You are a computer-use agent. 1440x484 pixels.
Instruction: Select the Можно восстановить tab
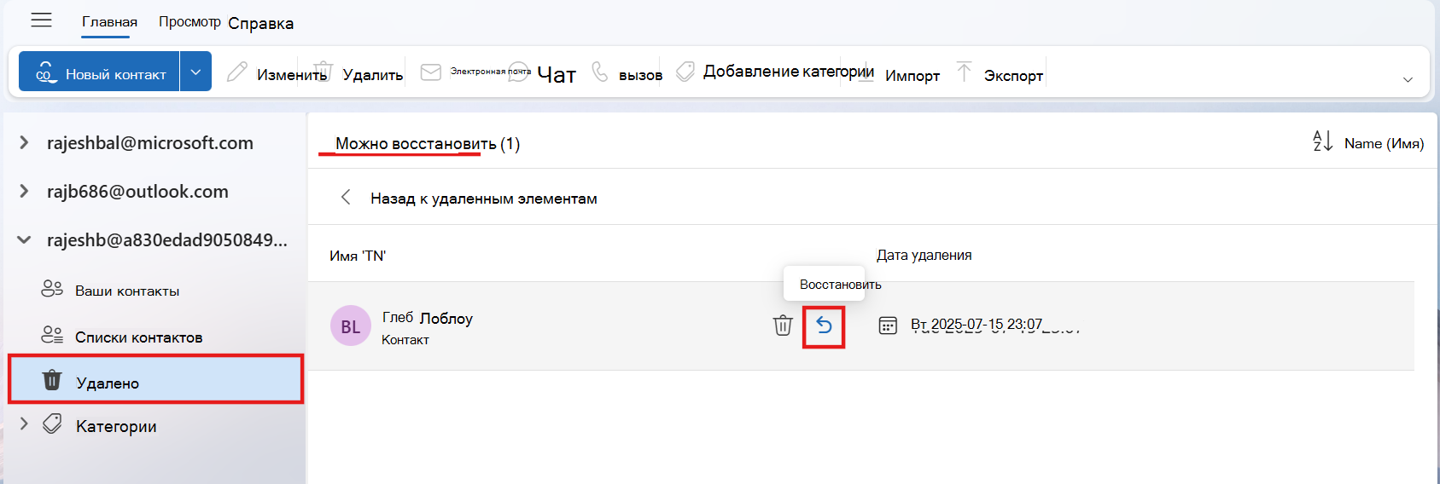[x=427, y=143]
